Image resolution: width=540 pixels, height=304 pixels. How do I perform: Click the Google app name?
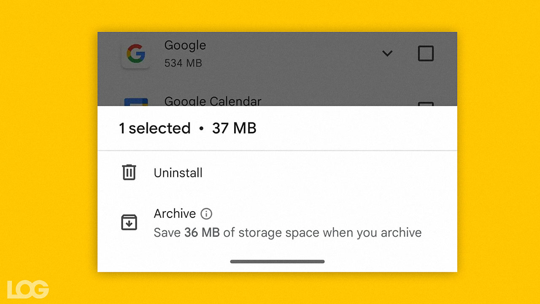pos(185,46)
